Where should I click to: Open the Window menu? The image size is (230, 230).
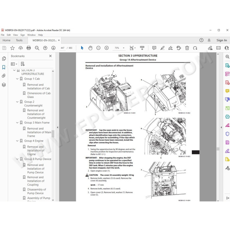[32, 35]
